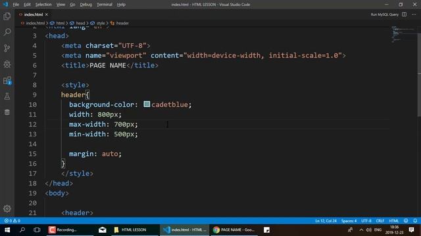Open the Search view in activity bar
Screen dimensions: 421x236
click(x=7, y=32)
